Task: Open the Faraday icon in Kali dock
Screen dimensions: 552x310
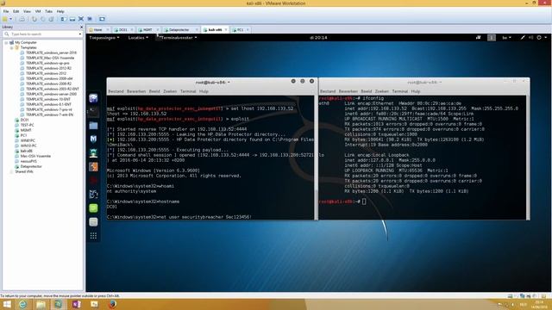Action: (93, 195)
